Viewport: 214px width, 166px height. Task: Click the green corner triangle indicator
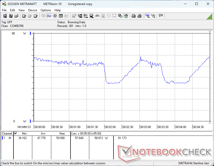(x=209, y=17)
